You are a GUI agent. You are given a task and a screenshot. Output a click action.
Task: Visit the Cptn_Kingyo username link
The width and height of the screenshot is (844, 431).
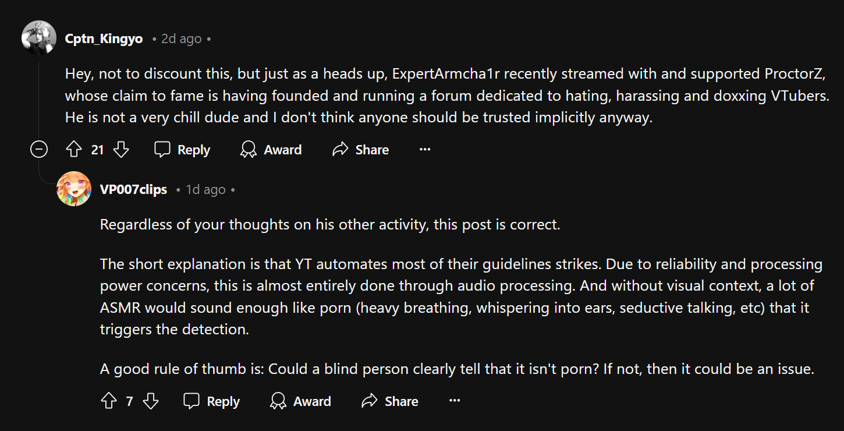(104, 39)
